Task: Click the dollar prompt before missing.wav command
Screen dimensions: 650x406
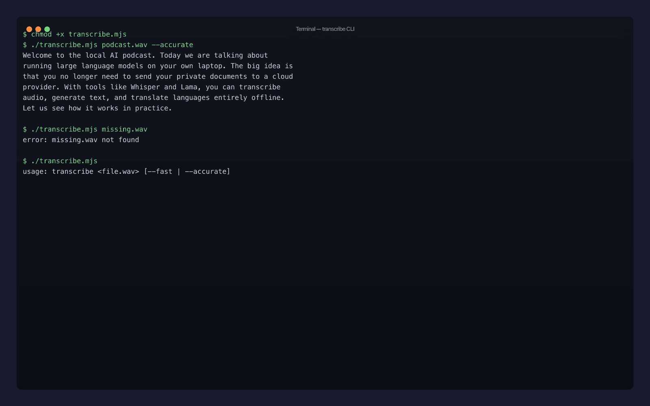Action: 25,129
